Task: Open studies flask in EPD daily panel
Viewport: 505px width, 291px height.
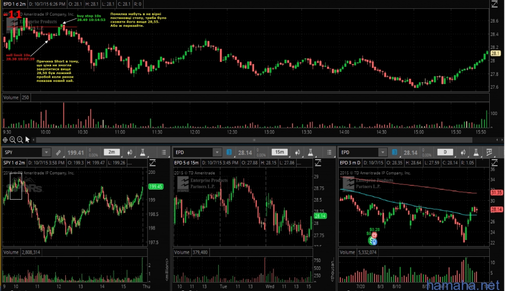Action: (x=476, y=152)
